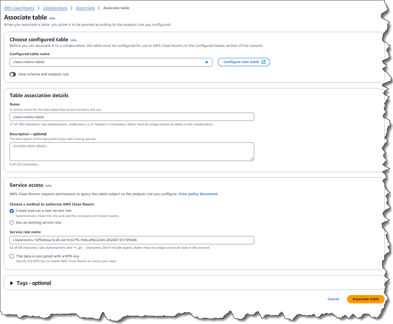This screenshot has height=324, width=393.
Task: Open Info for Choose configured table
Action: (x=73, y=40)
